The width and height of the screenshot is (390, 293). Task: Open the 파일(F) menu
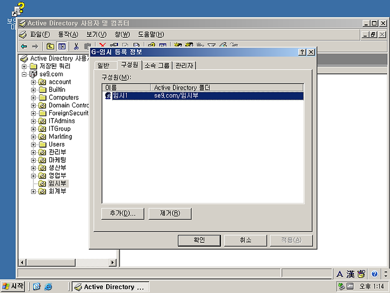(40, 34)
